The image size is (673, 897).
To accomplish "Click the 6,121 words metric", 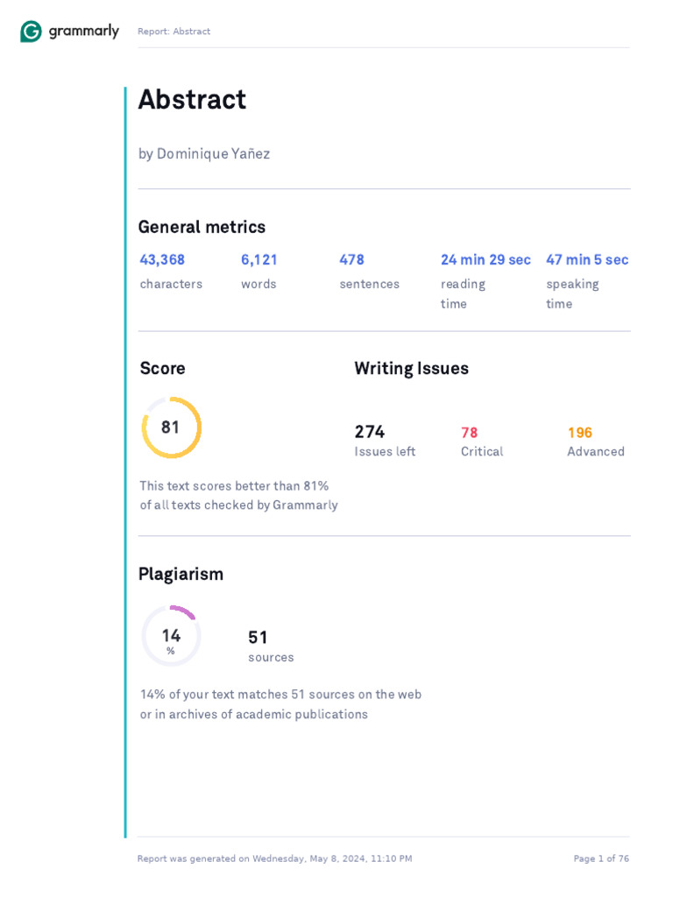I will 259,260.
